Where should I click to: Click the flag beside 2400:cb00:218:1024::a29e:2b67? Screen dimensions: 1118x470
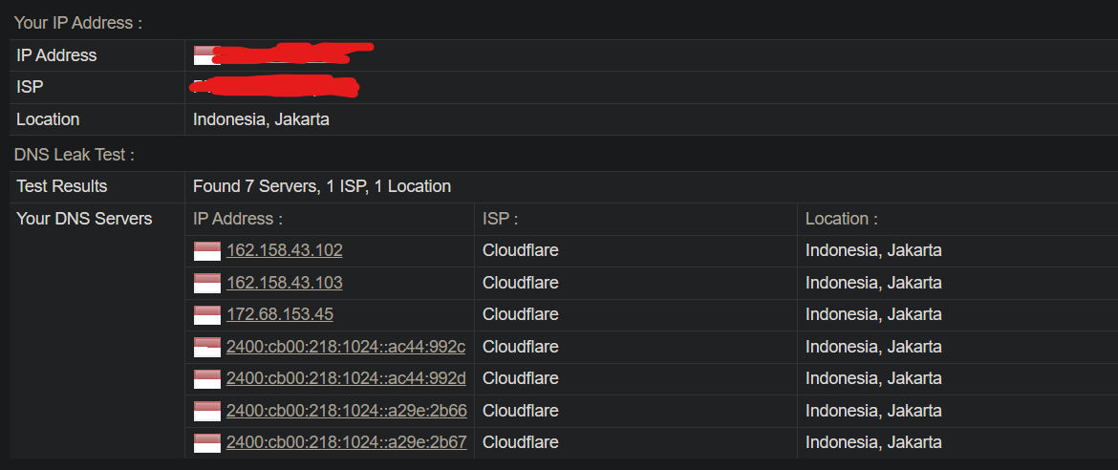point(206,443)
